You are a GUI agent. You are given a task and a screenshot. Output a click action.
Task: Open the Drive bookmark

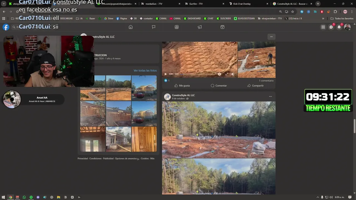pyautogui.click(x=108, y=19)
